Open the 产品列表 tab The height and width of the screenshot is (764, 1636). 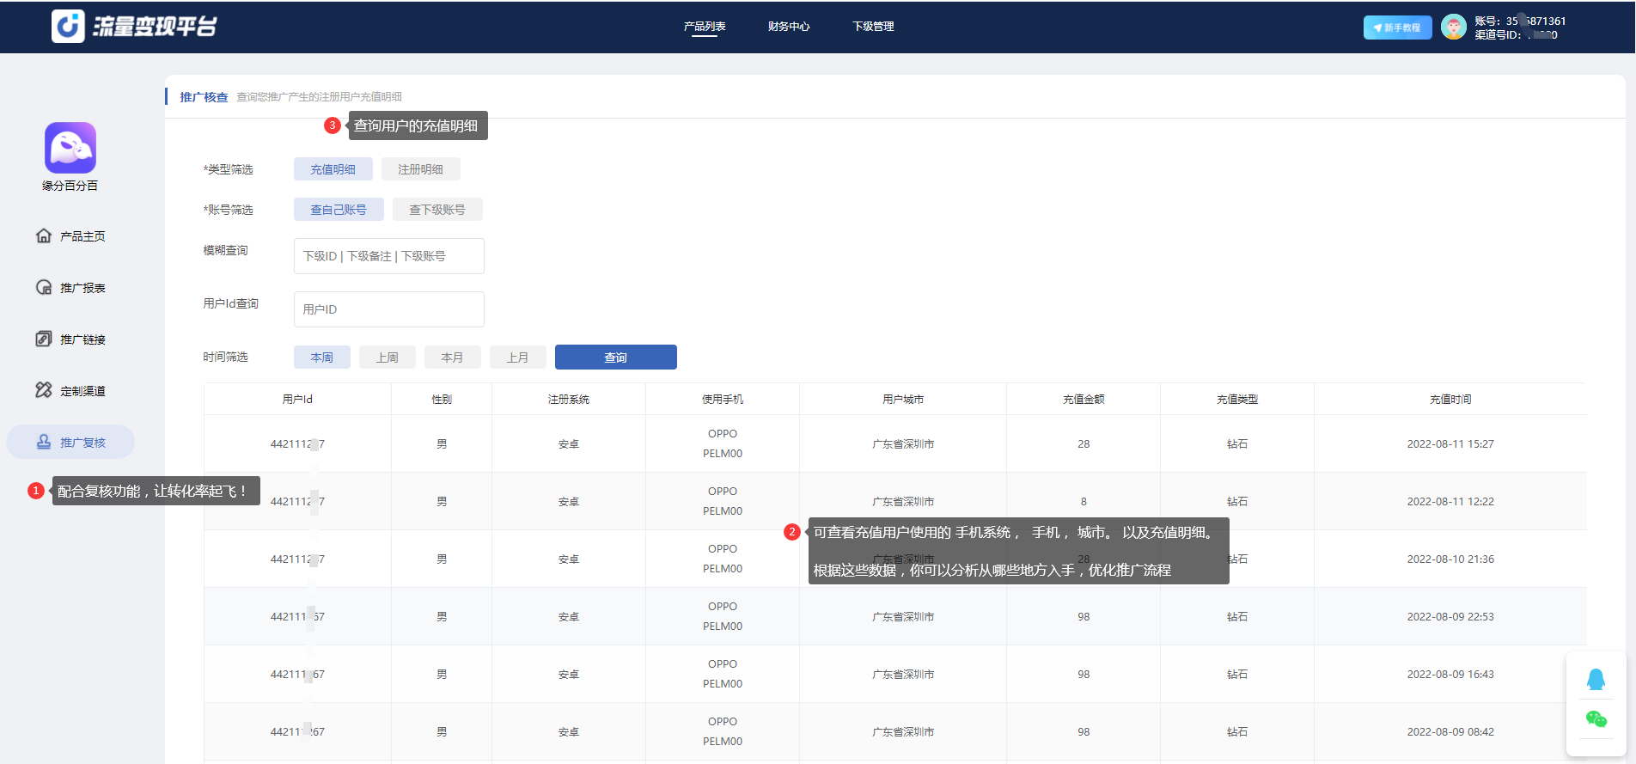[x=705, y=27]
